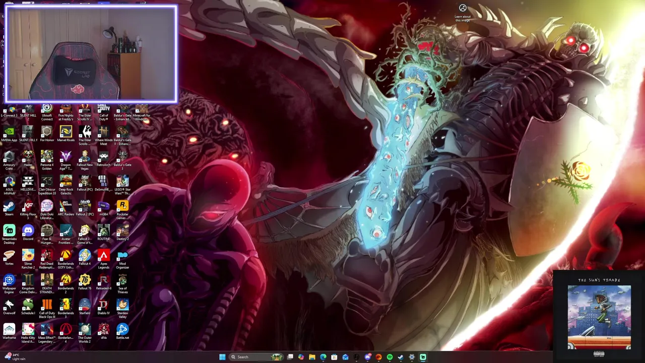Click the webcam overlay in the corner
Viewport: 645px width, 363px height.
coord(91,54)
